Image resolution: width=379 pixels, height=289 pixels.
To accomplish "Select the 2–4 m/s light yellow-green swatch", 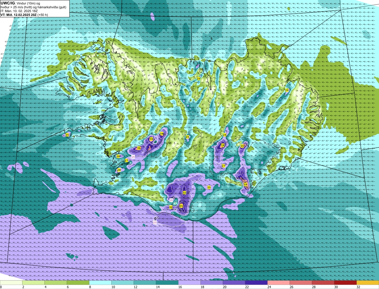I will 33,282.
